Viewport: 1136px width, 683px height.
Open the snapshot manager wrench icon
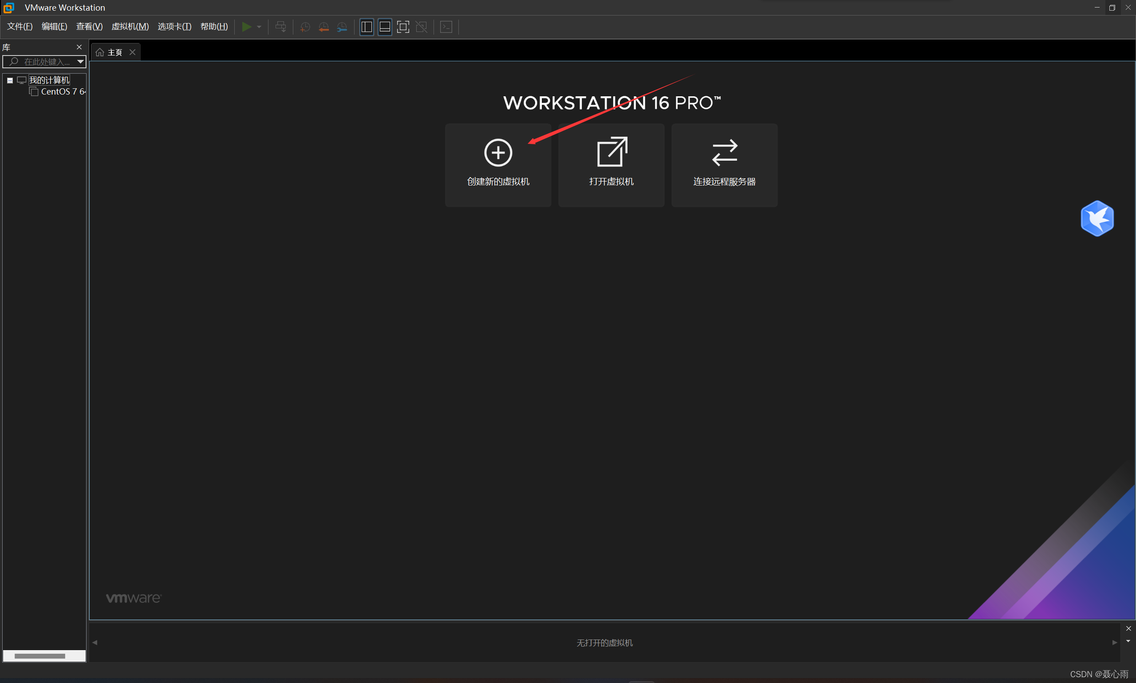click(342, 27)
